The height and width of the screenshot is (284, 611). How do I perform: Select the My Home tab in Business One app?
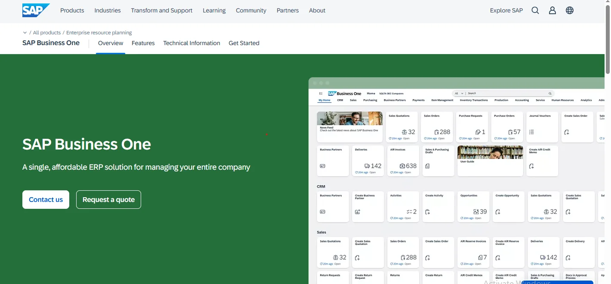(324, 100)
